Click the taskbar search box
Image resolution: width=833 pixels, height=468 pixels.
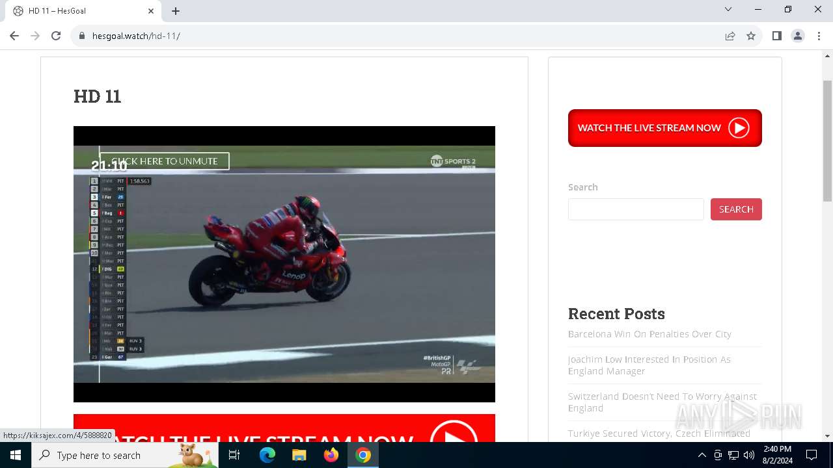tap(125, 455)
